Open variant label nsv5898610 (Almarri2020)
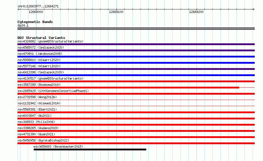 (39, 60)
